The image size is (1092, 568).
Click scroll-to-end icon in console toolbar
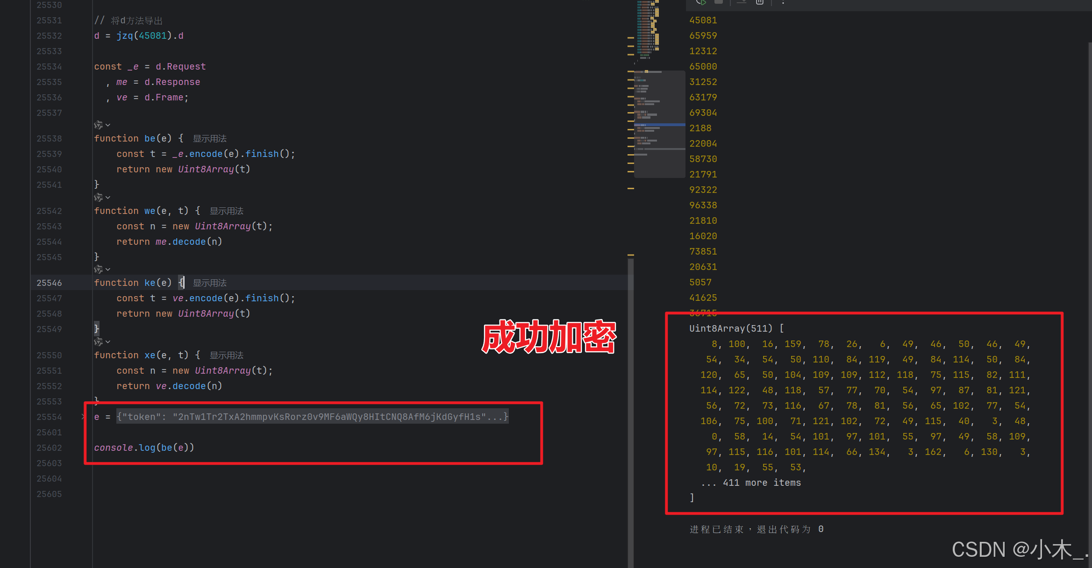click(x=741, y=2)
